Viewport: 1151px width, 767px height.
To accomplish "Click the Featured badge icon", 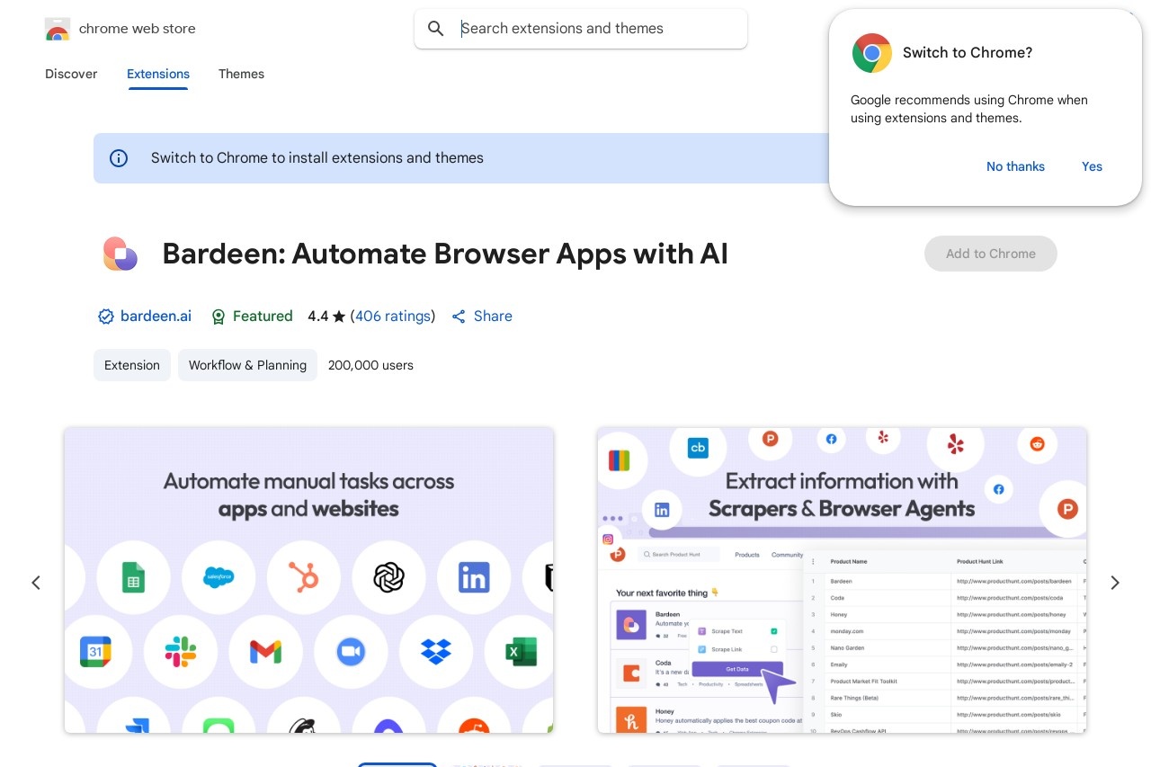I will [219, 317].
